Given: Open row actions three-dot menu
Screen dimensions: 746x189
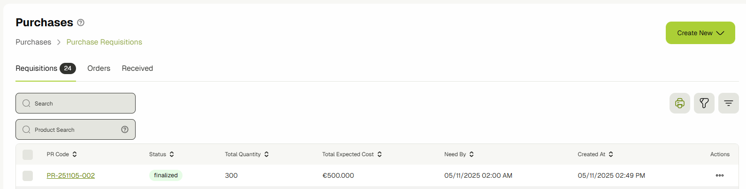Looking at the screenshot, I should point(719,175).
